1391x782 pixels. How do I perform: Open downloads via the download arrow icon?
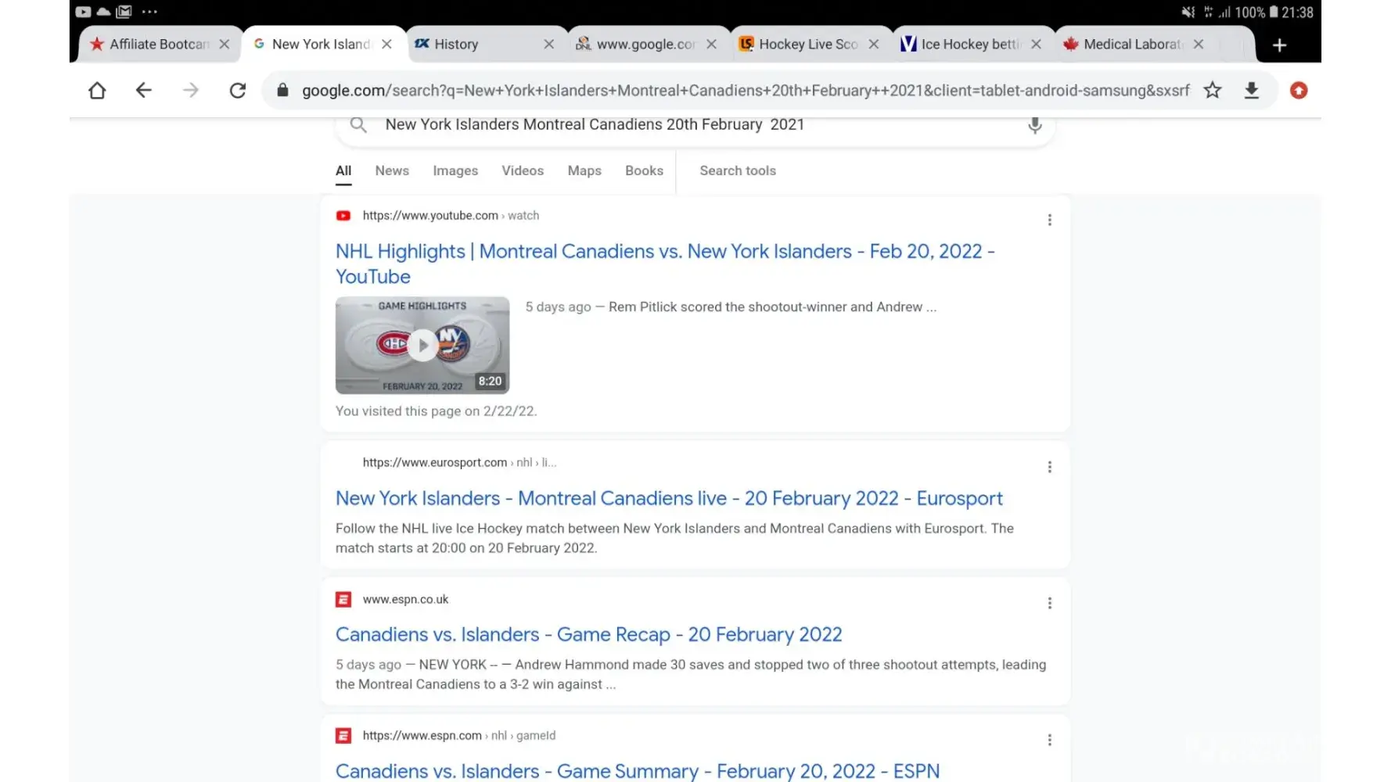(1251, 91)
